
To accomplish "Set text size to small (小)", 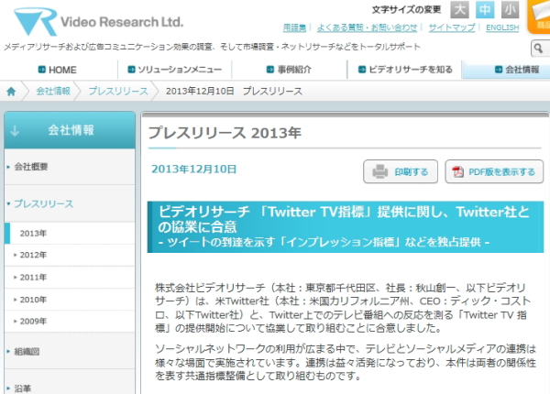I will click(x=510, y=10).
